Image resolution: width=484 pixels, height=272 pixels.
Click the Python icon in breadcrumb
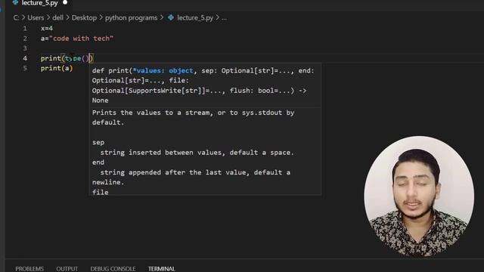tap(171, 18)
